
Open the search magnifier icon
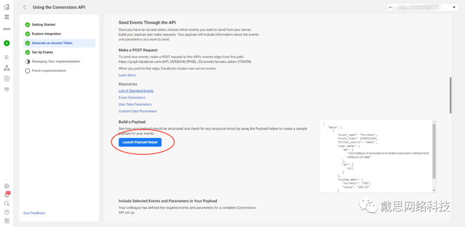point(6,204)
